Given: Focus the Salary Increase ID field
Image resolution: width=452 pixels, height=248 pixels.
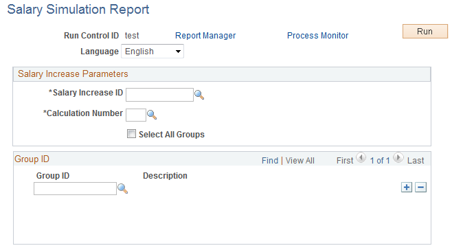Looking at the screenshot, I should coord(159,95).
